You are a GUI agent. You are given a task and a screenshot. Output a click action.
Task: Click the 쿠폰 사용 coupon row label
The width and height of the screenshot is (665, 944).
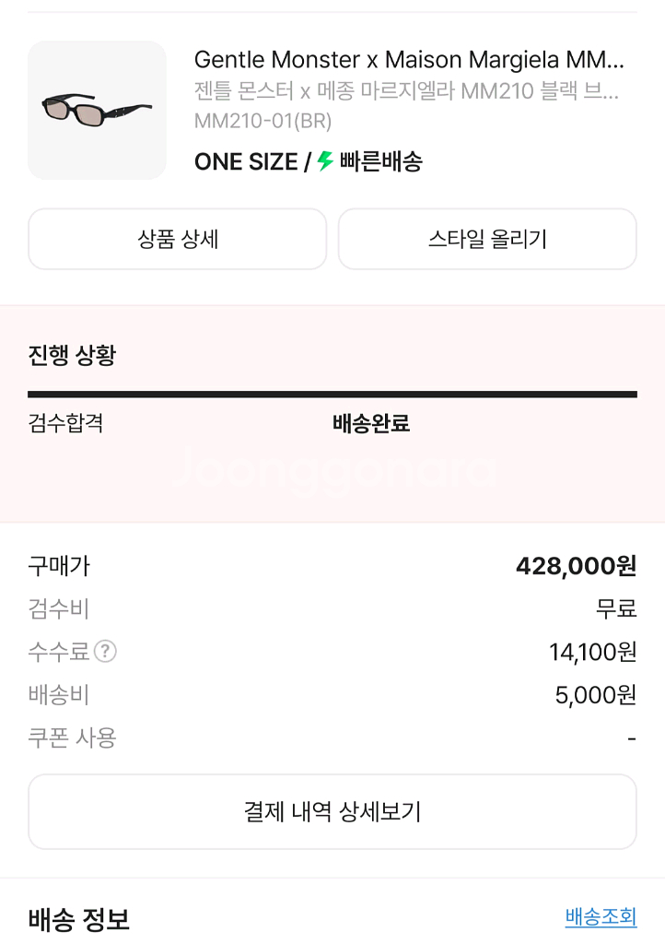pos(72,737)
